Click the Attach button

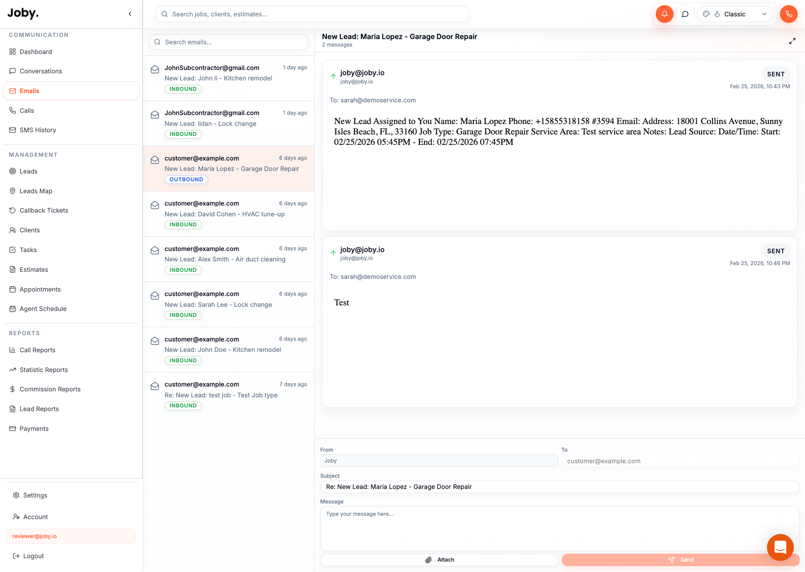click(x=439, y=560)
